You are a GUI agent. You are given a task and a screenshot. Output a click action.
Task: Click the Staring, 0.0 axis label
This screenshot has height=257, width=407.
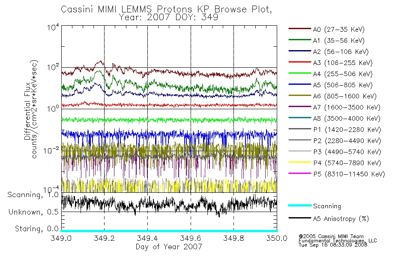coord(37,229)
